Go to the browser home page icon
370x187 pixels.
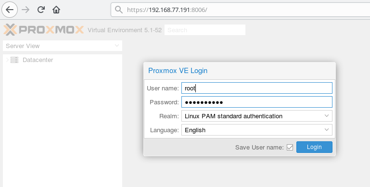tap(56, 10)
